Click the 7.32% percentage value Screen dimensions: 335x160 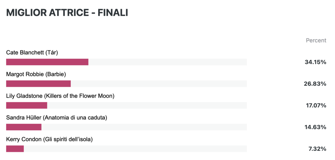(x=317, y=149)
